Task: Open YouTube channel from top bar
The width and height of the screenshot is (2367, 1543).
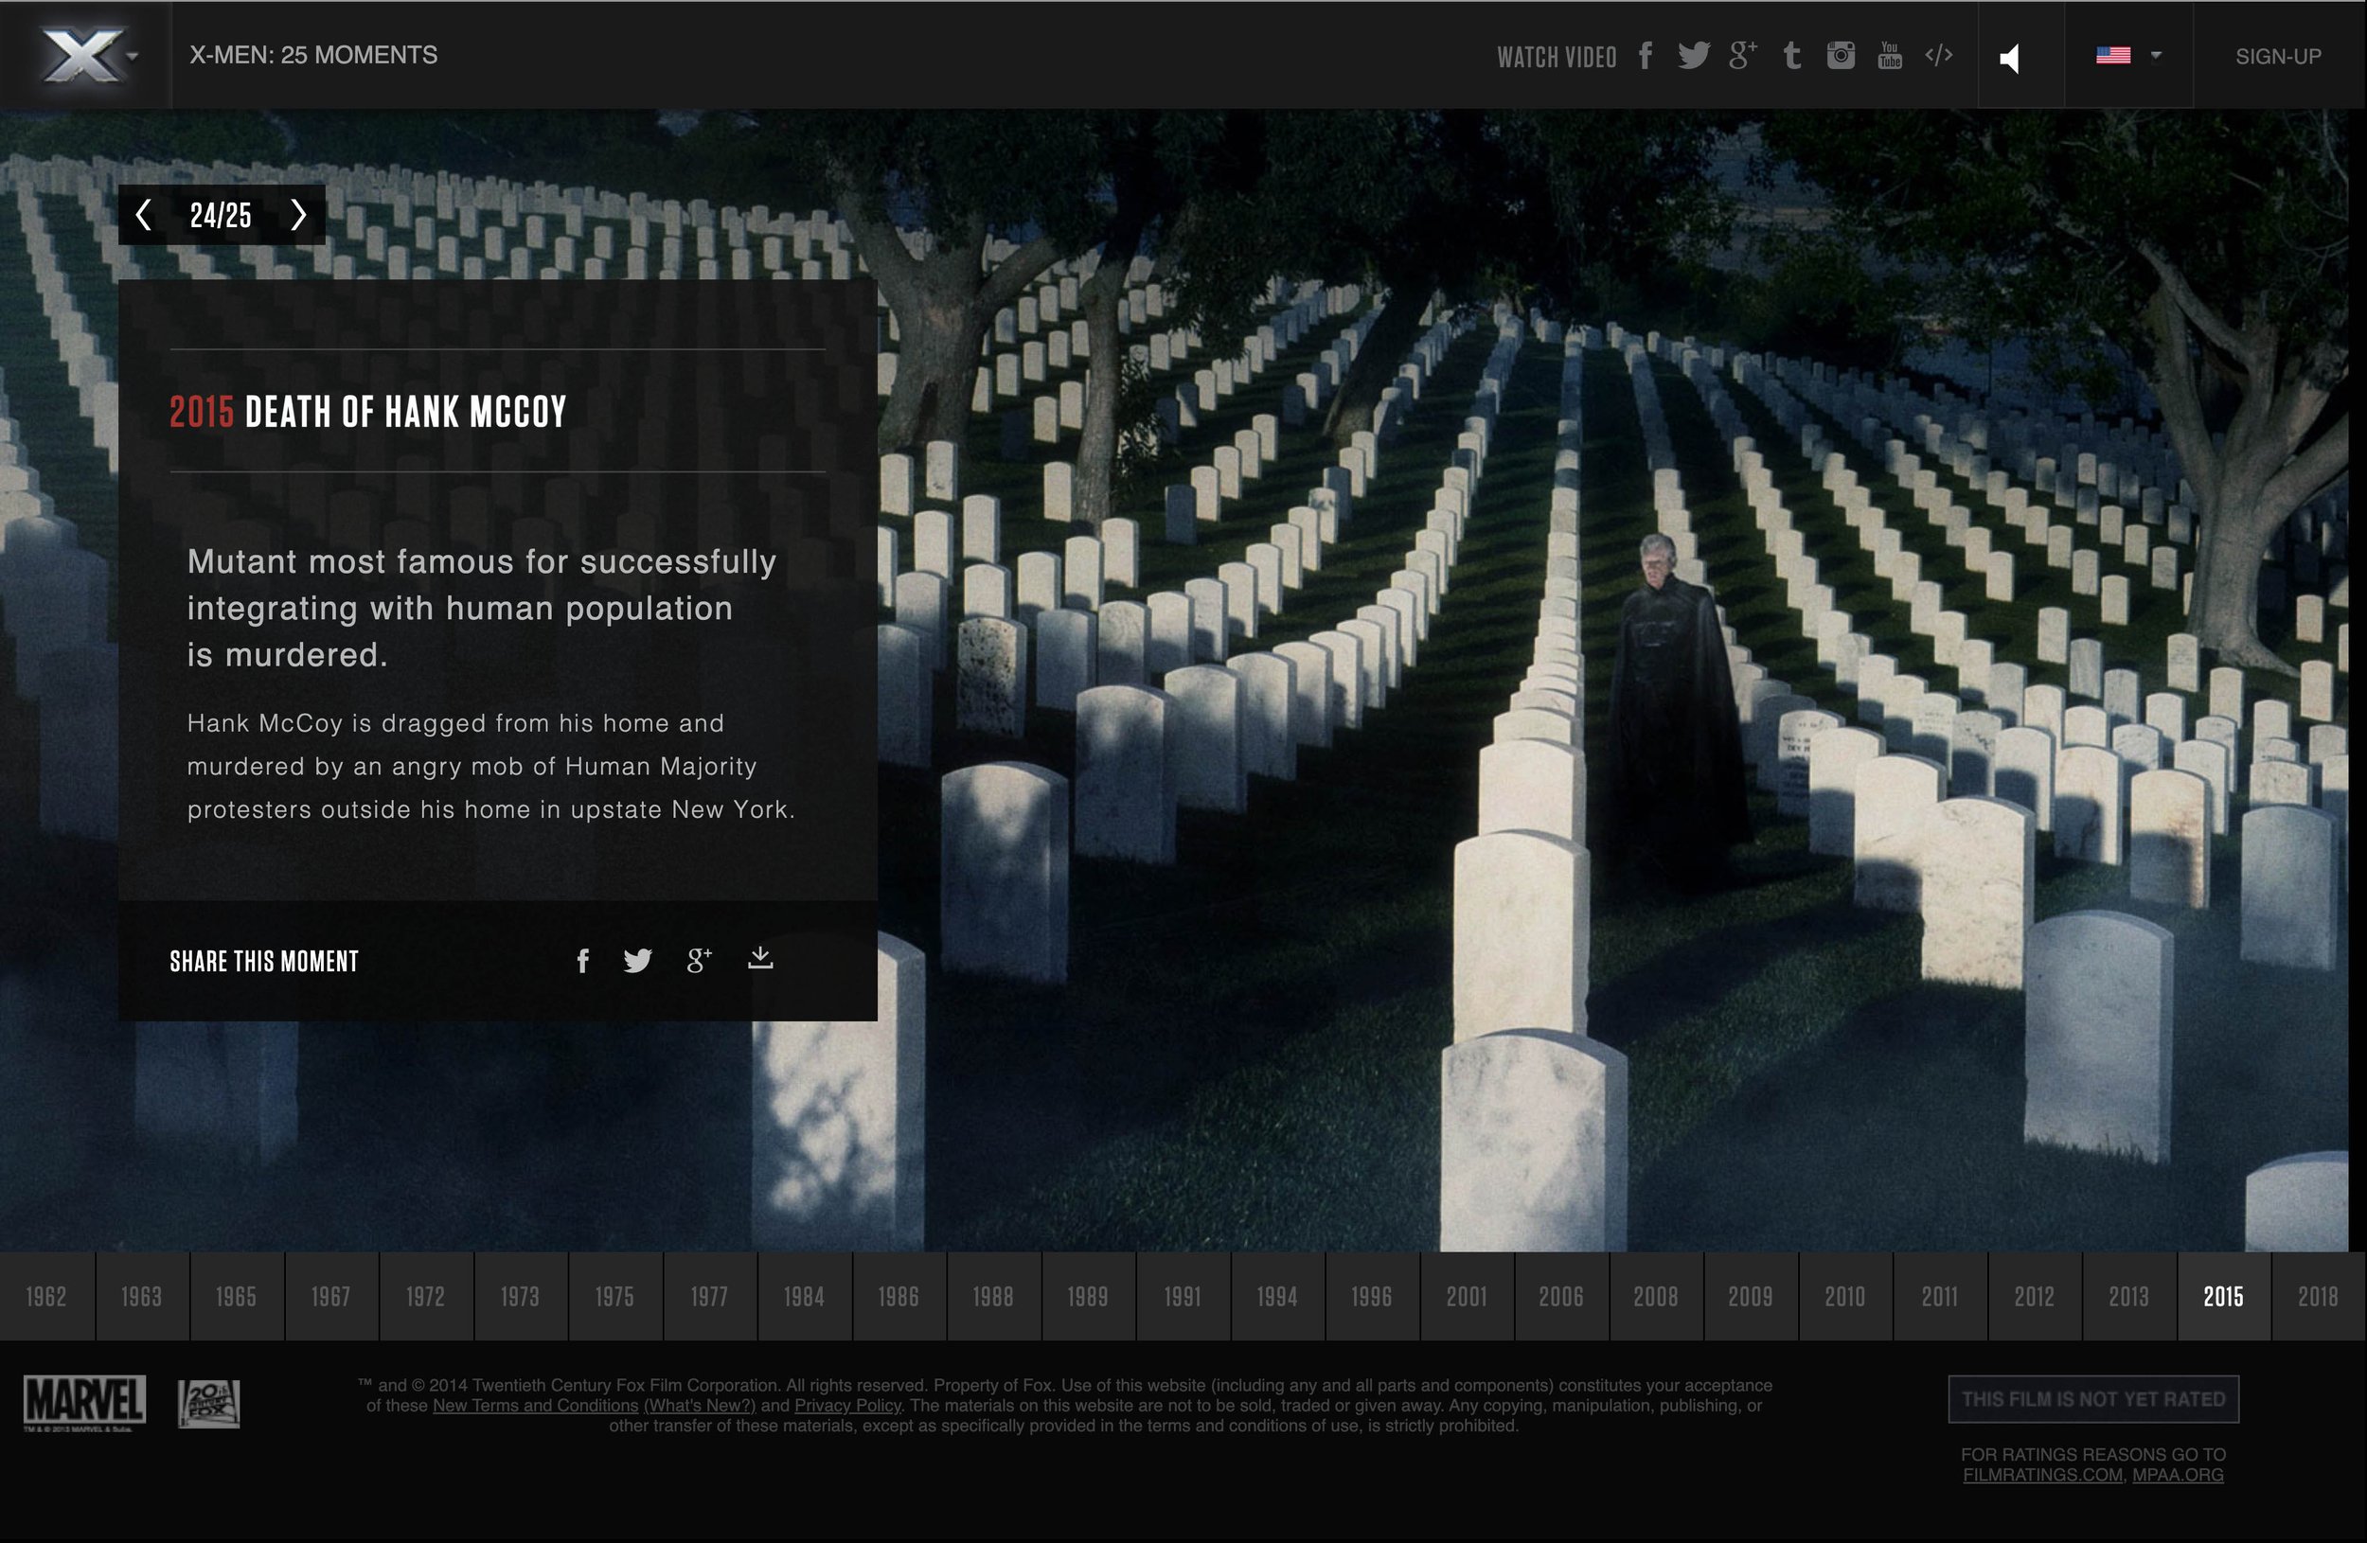Action: click(x=1890, y=56)
